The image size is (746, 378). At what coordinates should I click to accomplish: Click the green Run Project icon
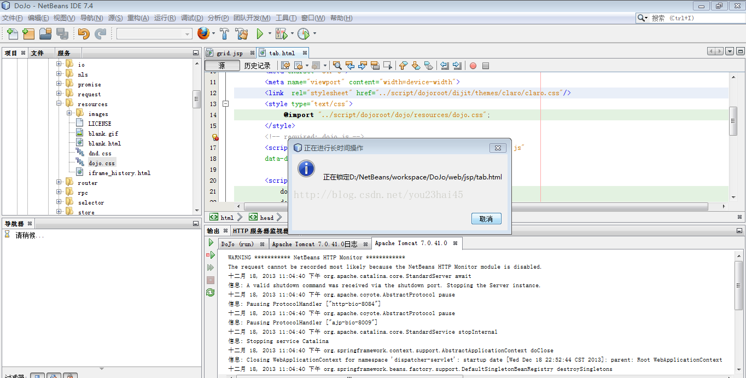click(260, 34)
